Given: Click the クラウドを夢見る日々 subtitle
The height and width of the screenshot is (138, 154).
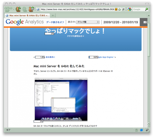Looking at the screenshot, I should coord(75,36).
